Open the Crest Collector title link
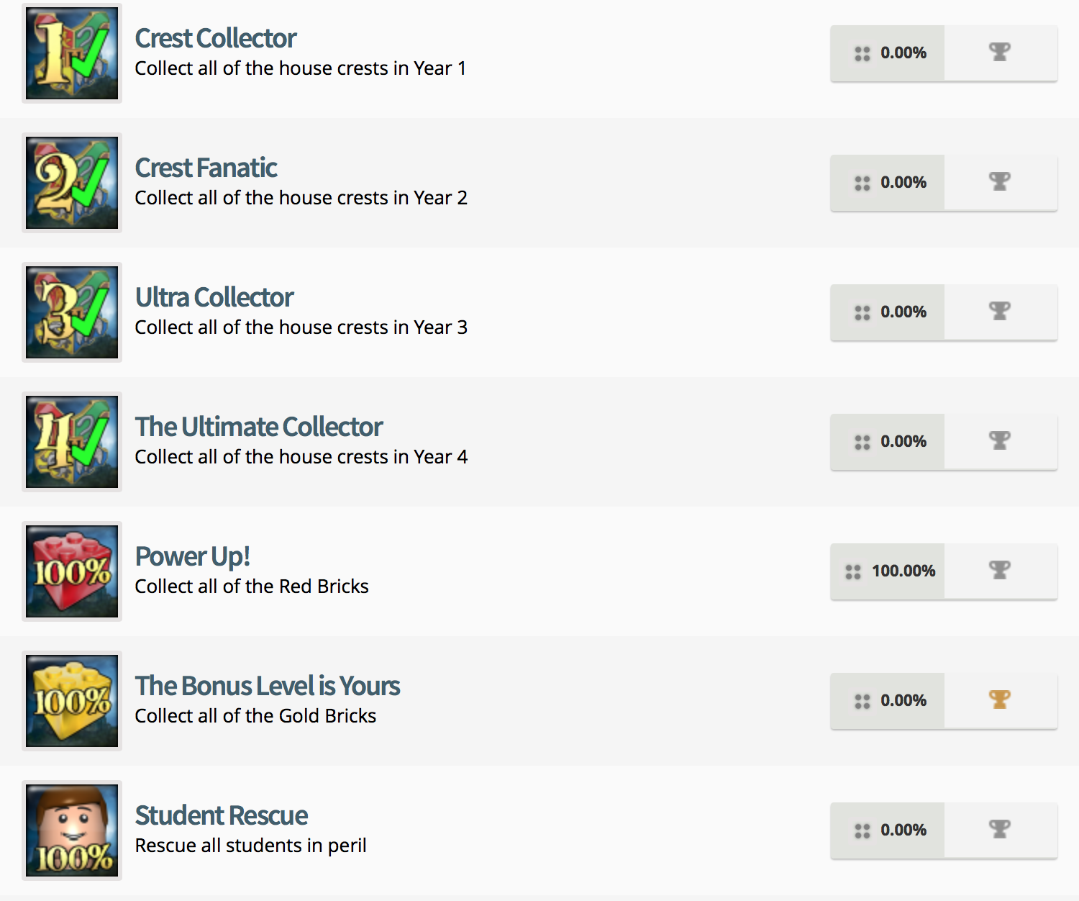This screenshot has width=1079, height=901. (x=215, y=38)
